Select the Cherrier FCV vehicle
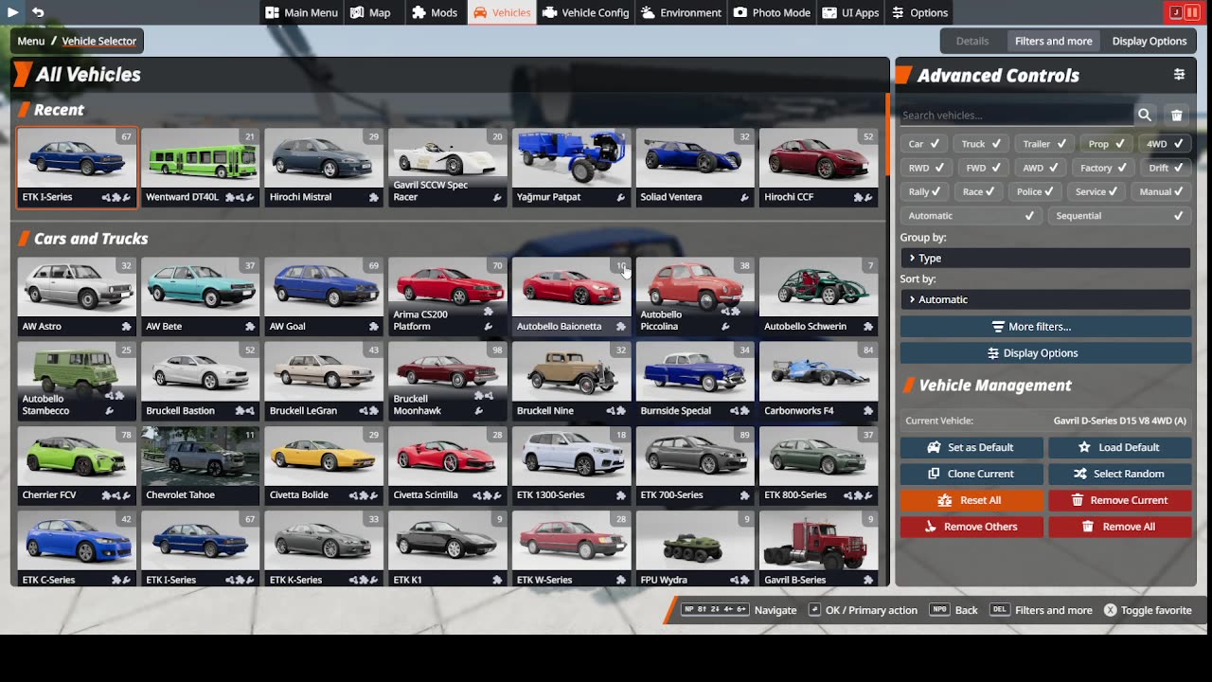The image size is (1212, 682). click(76, 465)
